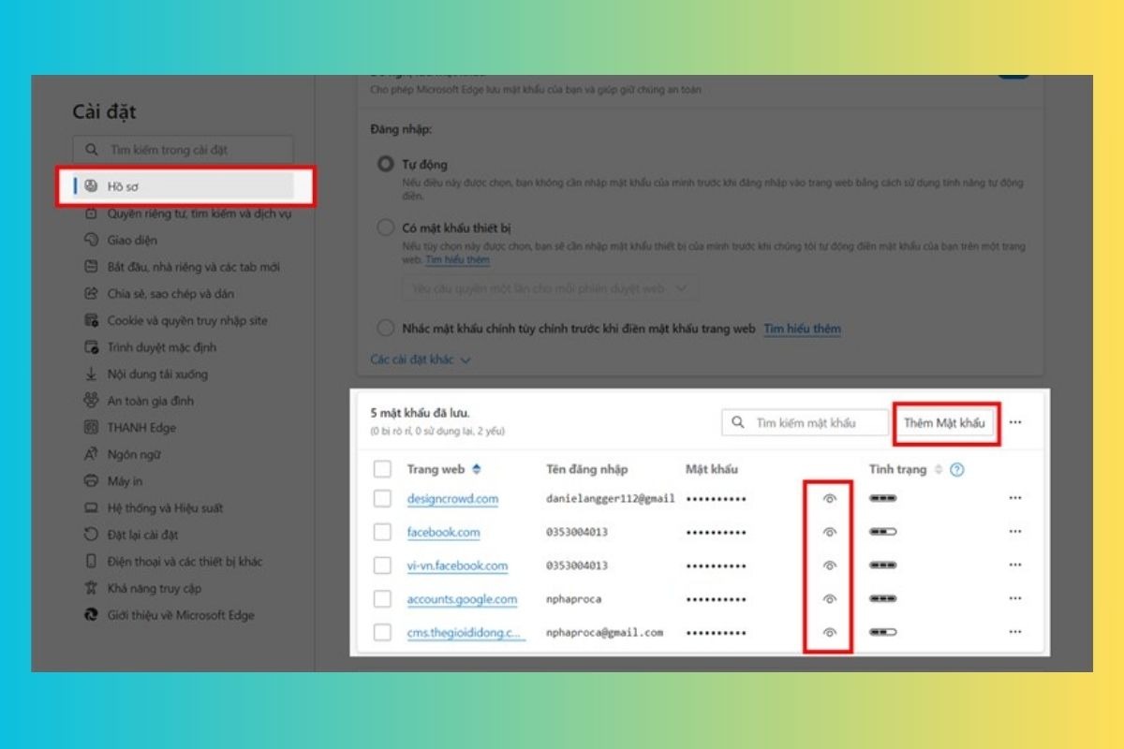The width and height of the screenshot is (1124, 749).
Task: Click the printer icon beside Máy in
Action: click(91, 481)
